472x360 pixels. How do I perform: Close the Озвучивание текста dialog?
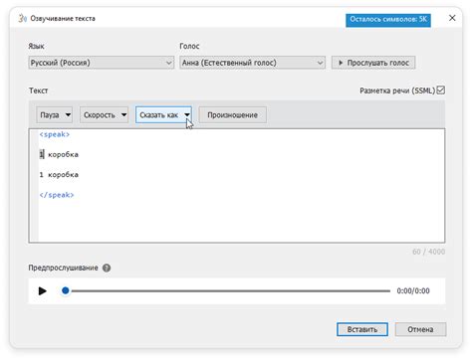pos(452,18)
